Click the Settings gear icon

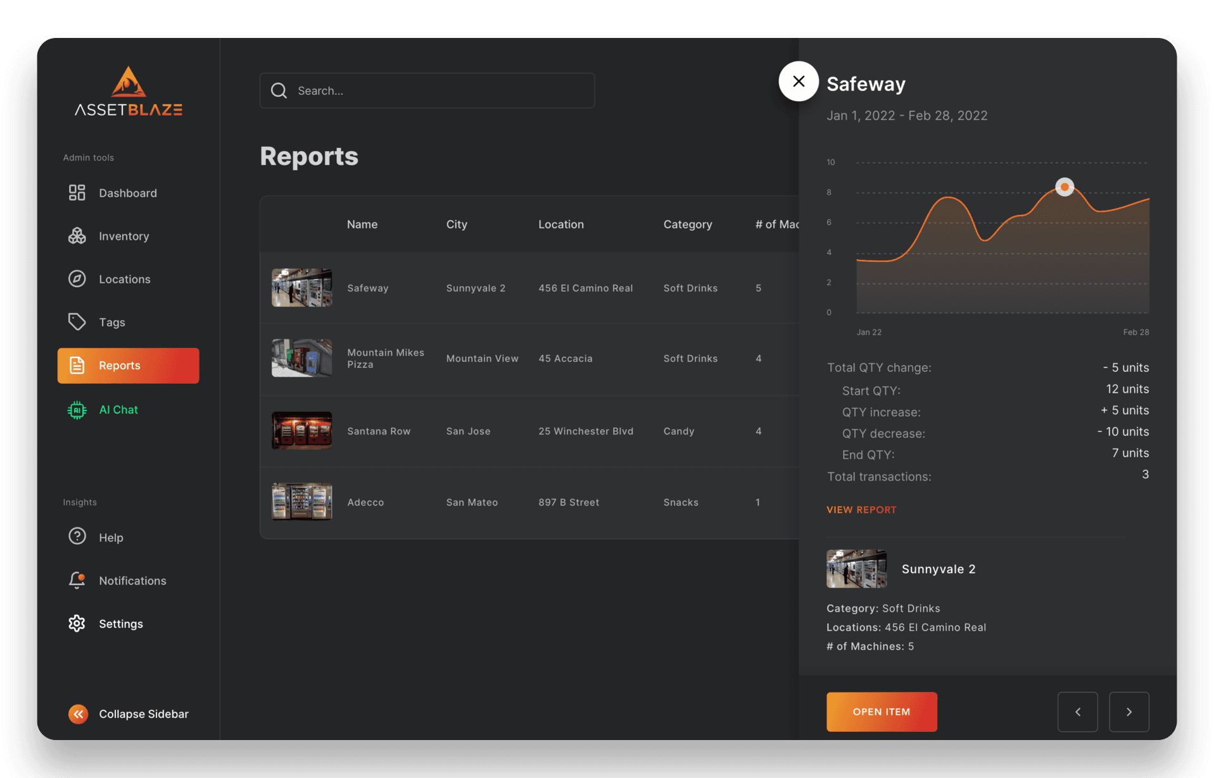pos(77,624)
